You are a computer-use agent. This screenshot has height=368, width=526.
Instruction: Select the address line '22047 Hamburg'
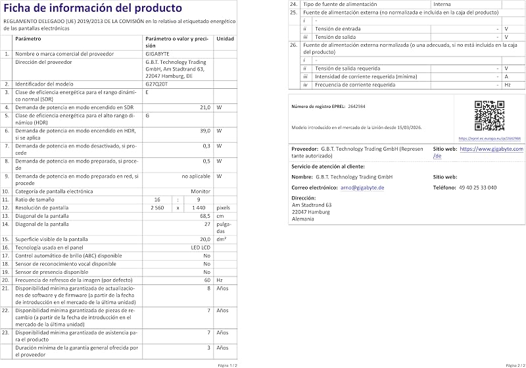[310, 212]
